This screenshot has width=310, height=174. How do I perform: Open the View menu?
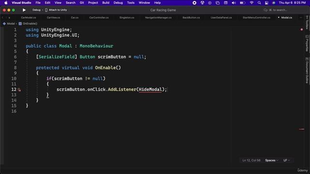(x=58, y=3)
